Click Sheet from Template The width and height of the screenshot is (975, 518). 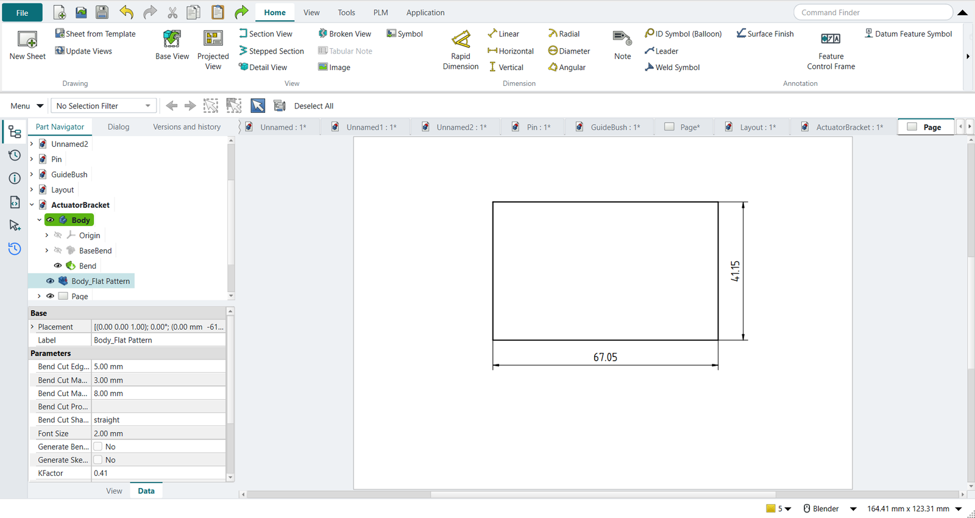coord(95,34)
